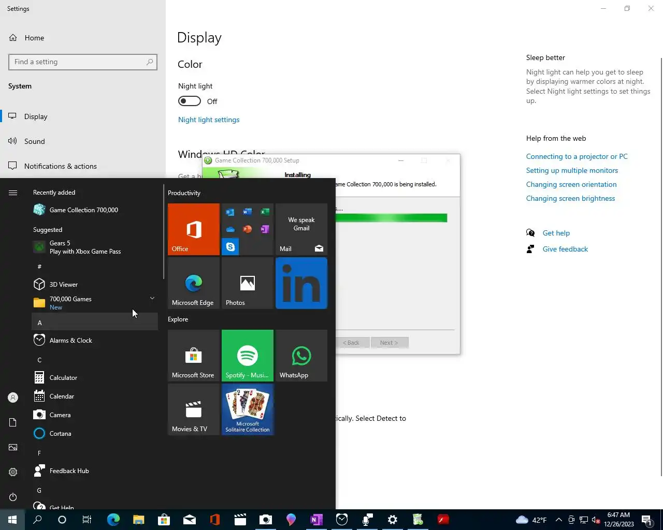
Task: Open Connecting to a projector or PC
Action: point(577,156)
